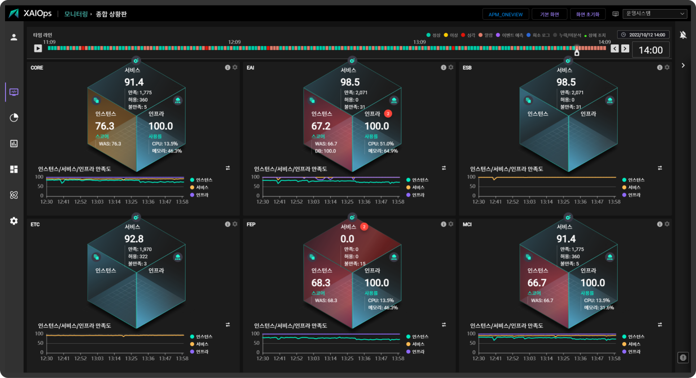Toggle the 희소 로그 timeline legend filter

(x=538, y=35)
